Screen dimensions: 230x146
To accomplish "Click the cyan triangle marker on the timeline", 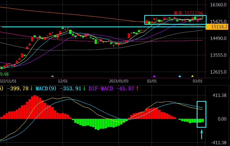I will [180, 76].
